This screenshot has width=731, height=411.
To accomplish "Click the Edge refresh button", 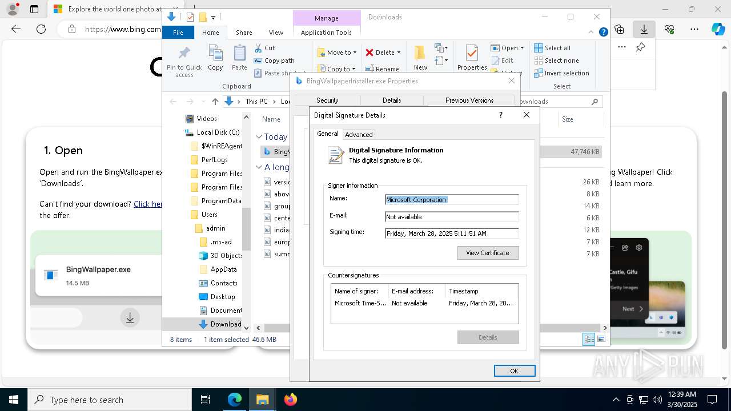I will coord(41,29).
